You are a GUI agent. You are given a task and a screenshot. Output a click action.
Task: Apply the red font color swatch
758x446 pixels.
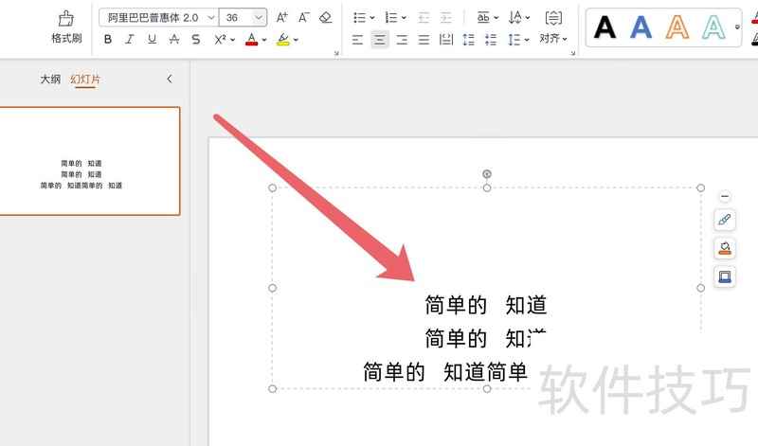[x=250, y=39]
